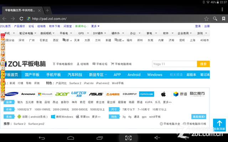Jump to top with the 回到顶部 arrow
The height and width of the screenshot is (142, 228).
(219, 125)
